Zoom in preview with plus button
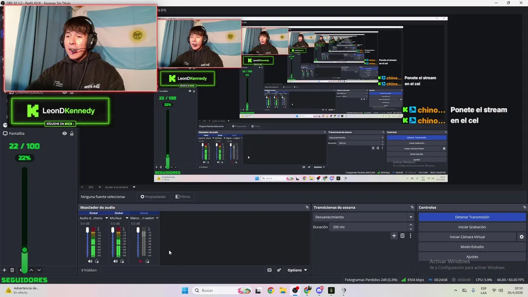This screenshot has width=528, height=297. pyautogui.click(x=99, y=187)
